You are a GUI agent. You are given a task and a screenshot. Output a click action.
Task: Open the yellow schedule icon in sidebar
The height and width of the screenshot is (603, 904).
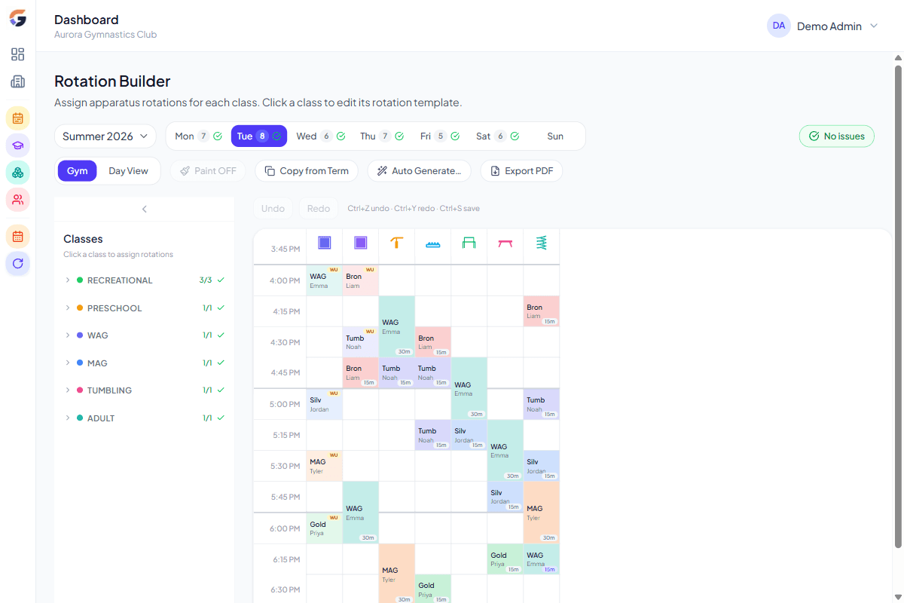click(18, 118)
